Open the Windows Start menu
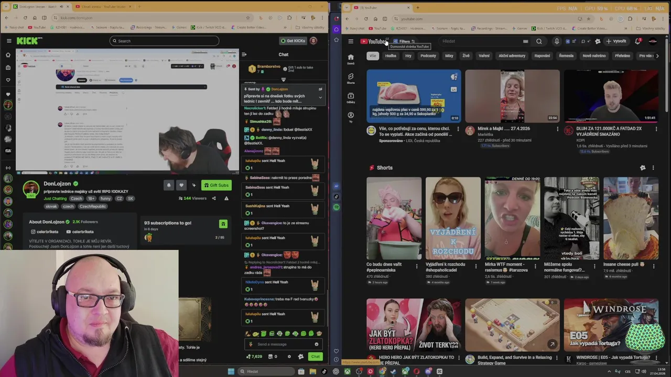This screenshot has height=377, width=671. pyautogui.click(x=231, y=371)
